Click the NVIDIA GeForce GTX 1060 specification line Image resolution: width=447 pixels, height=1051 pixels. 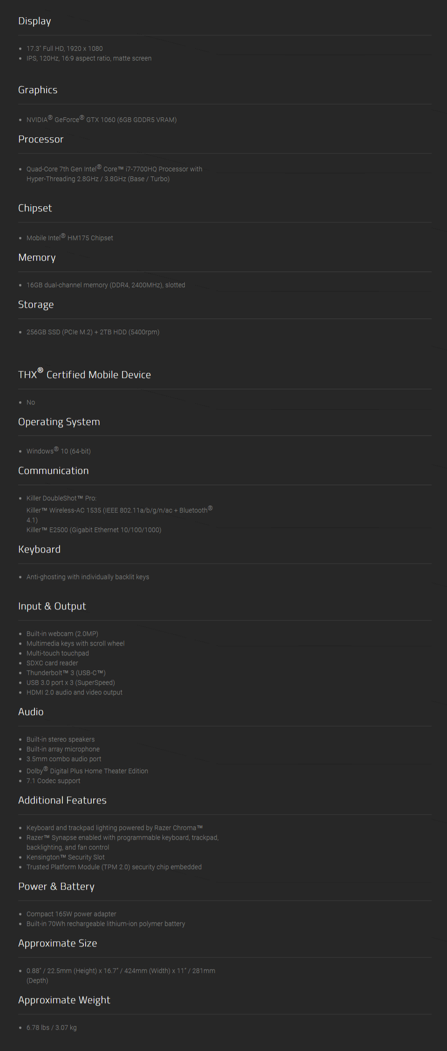click(x=102, y=119)
